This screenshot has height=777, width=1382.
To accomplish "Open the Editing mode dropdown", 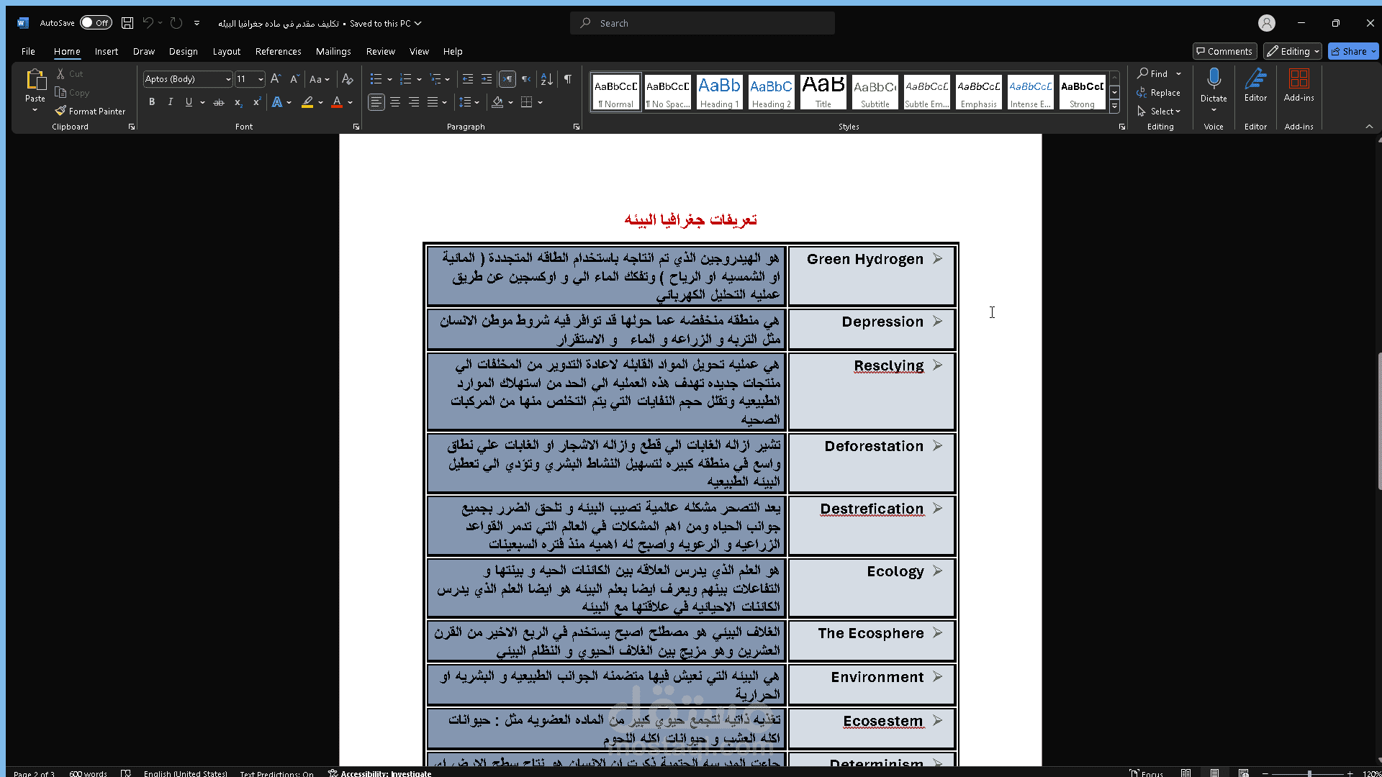I will 1293,51.
